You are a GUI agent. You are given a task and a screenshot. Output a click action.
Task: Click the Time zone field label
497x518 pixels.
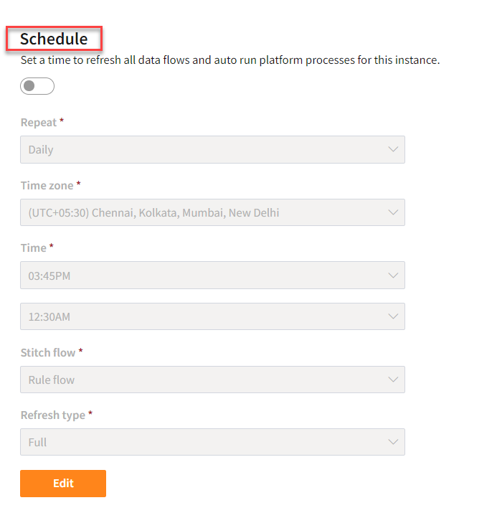click(47, 185)
